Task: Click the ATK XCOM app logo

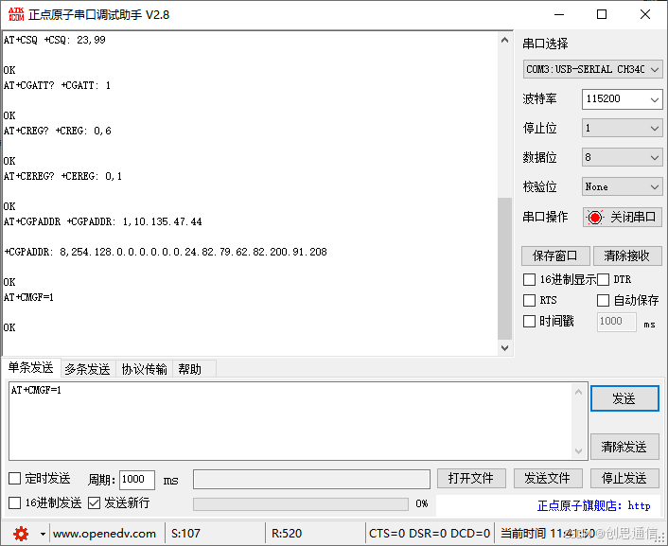Action: point(16,14)
